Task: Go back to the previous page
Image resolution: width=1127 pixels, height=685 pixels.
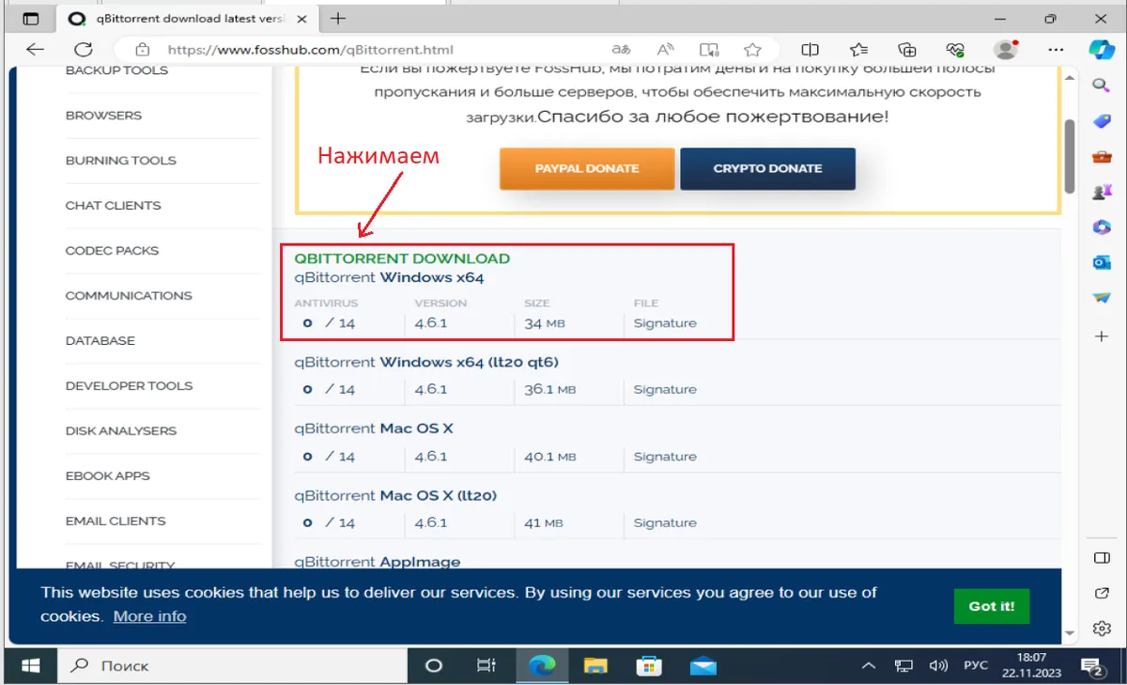Action: [x=35, y=50]
